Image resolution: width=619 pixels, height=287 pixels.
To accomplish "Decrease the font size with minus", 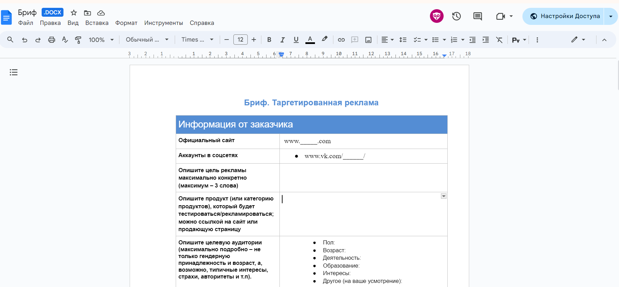I will click(227, 40).
